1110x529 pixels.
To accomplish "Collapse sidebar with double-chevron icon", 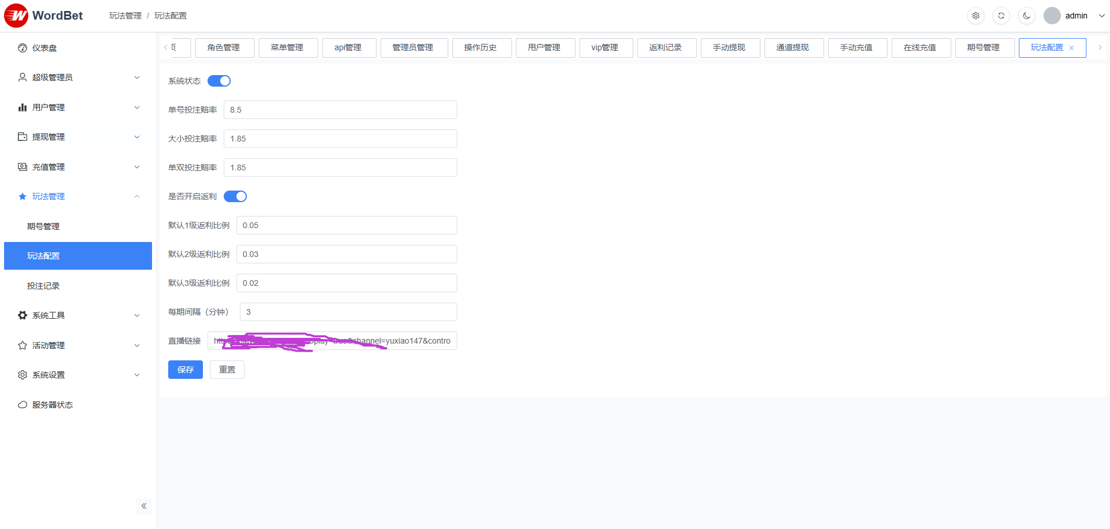I will [x=144, y=506].
